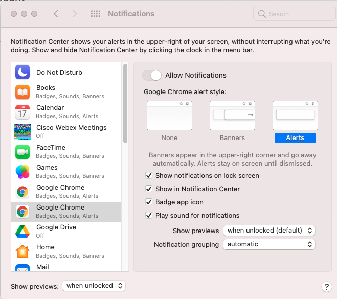The width and height of the screenshot is (337, 299).
Task: Uncheck Play sound for notifications
Action: point(149,215)
